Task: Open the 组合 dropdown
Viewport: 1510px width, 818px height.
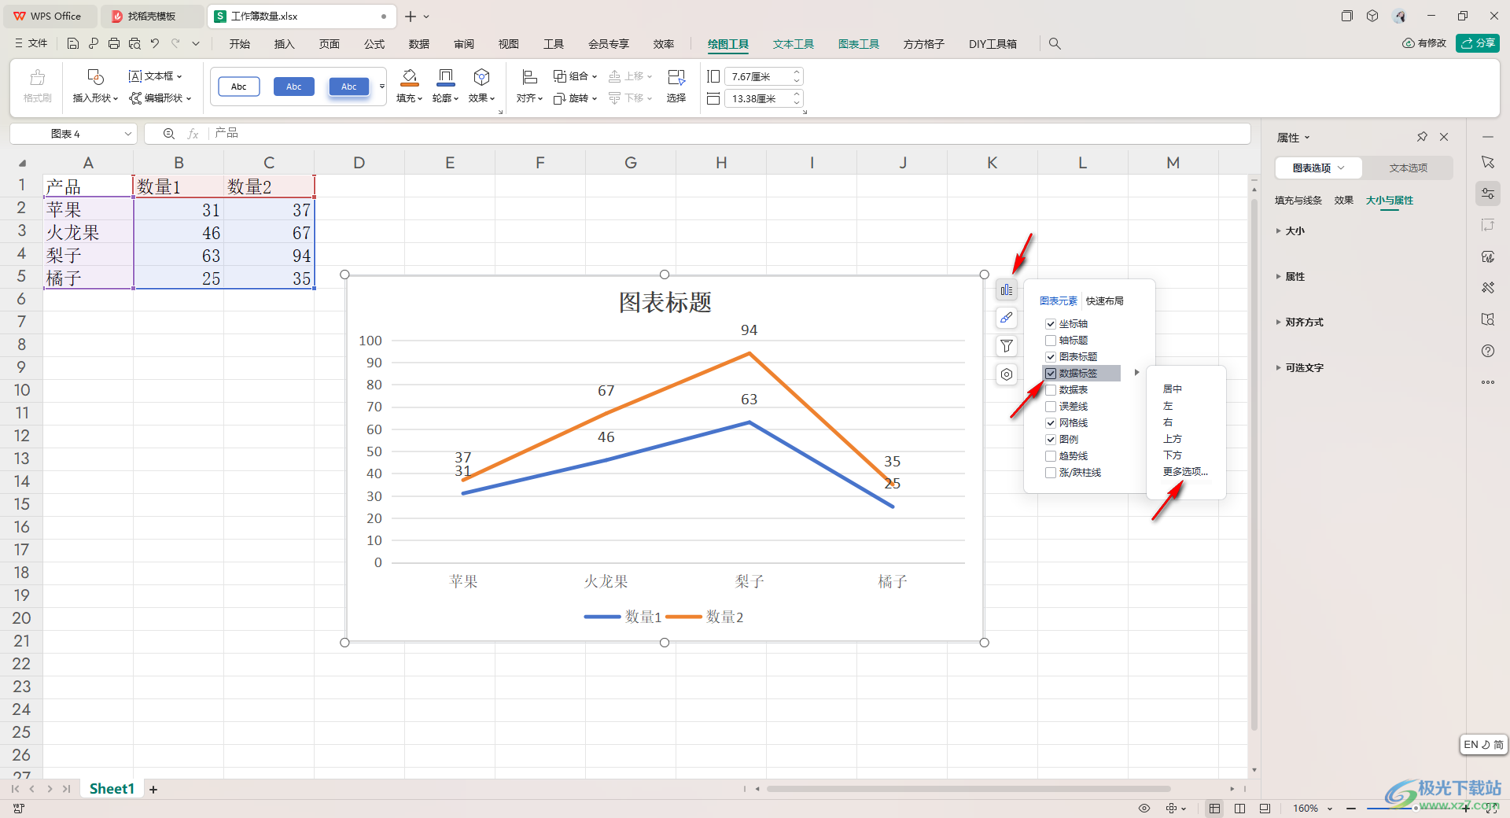Action: pyautogui.click(x=576, y=76)
